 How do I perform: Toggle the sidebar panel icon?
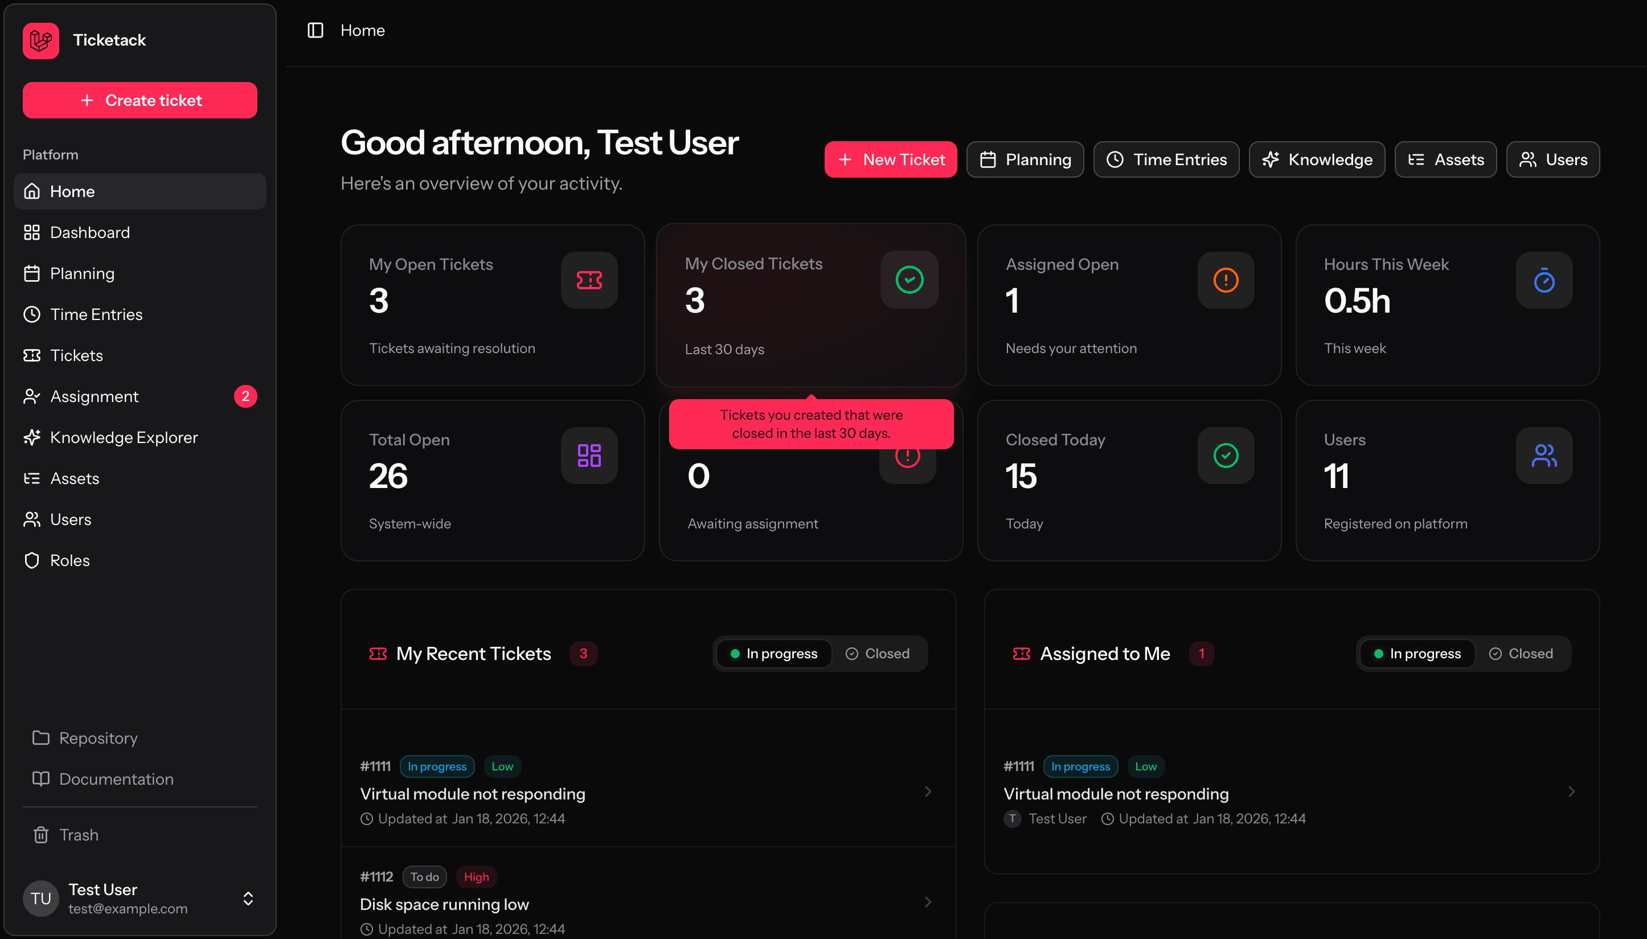pos(316,30)
